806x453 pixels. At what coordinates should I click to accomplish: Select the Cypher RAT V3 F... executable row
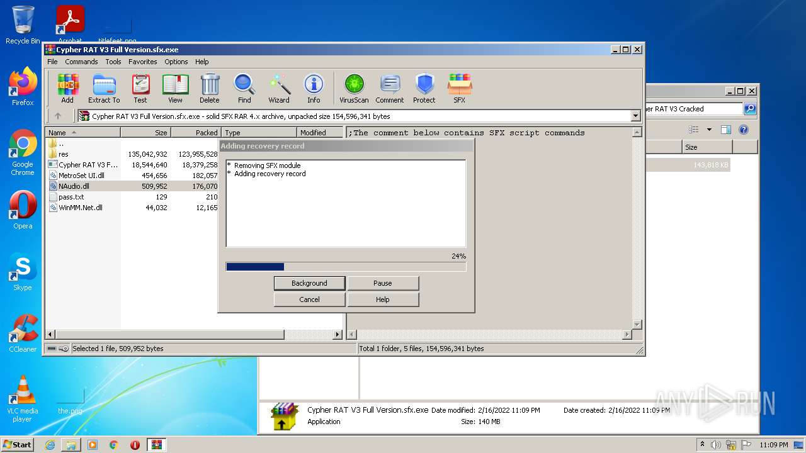point(133,165)
